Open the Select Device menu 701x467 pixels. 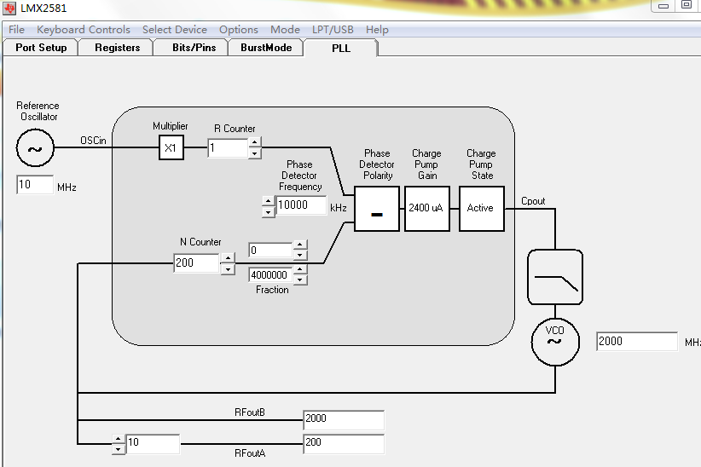pyautogui.click(x=175, y=30)
